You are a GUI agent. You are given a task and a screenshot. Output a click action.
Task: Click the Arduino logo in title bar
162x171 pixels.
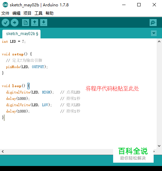click(x=5, y=5)
